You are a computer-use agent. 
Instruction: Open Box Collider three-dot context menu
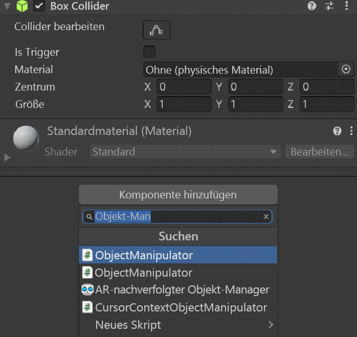click(347, 6)
